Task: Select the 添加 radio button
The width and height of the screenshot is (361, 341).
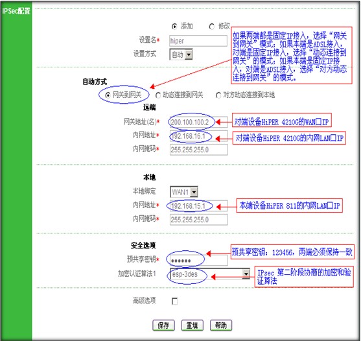Action: (174, 27)
